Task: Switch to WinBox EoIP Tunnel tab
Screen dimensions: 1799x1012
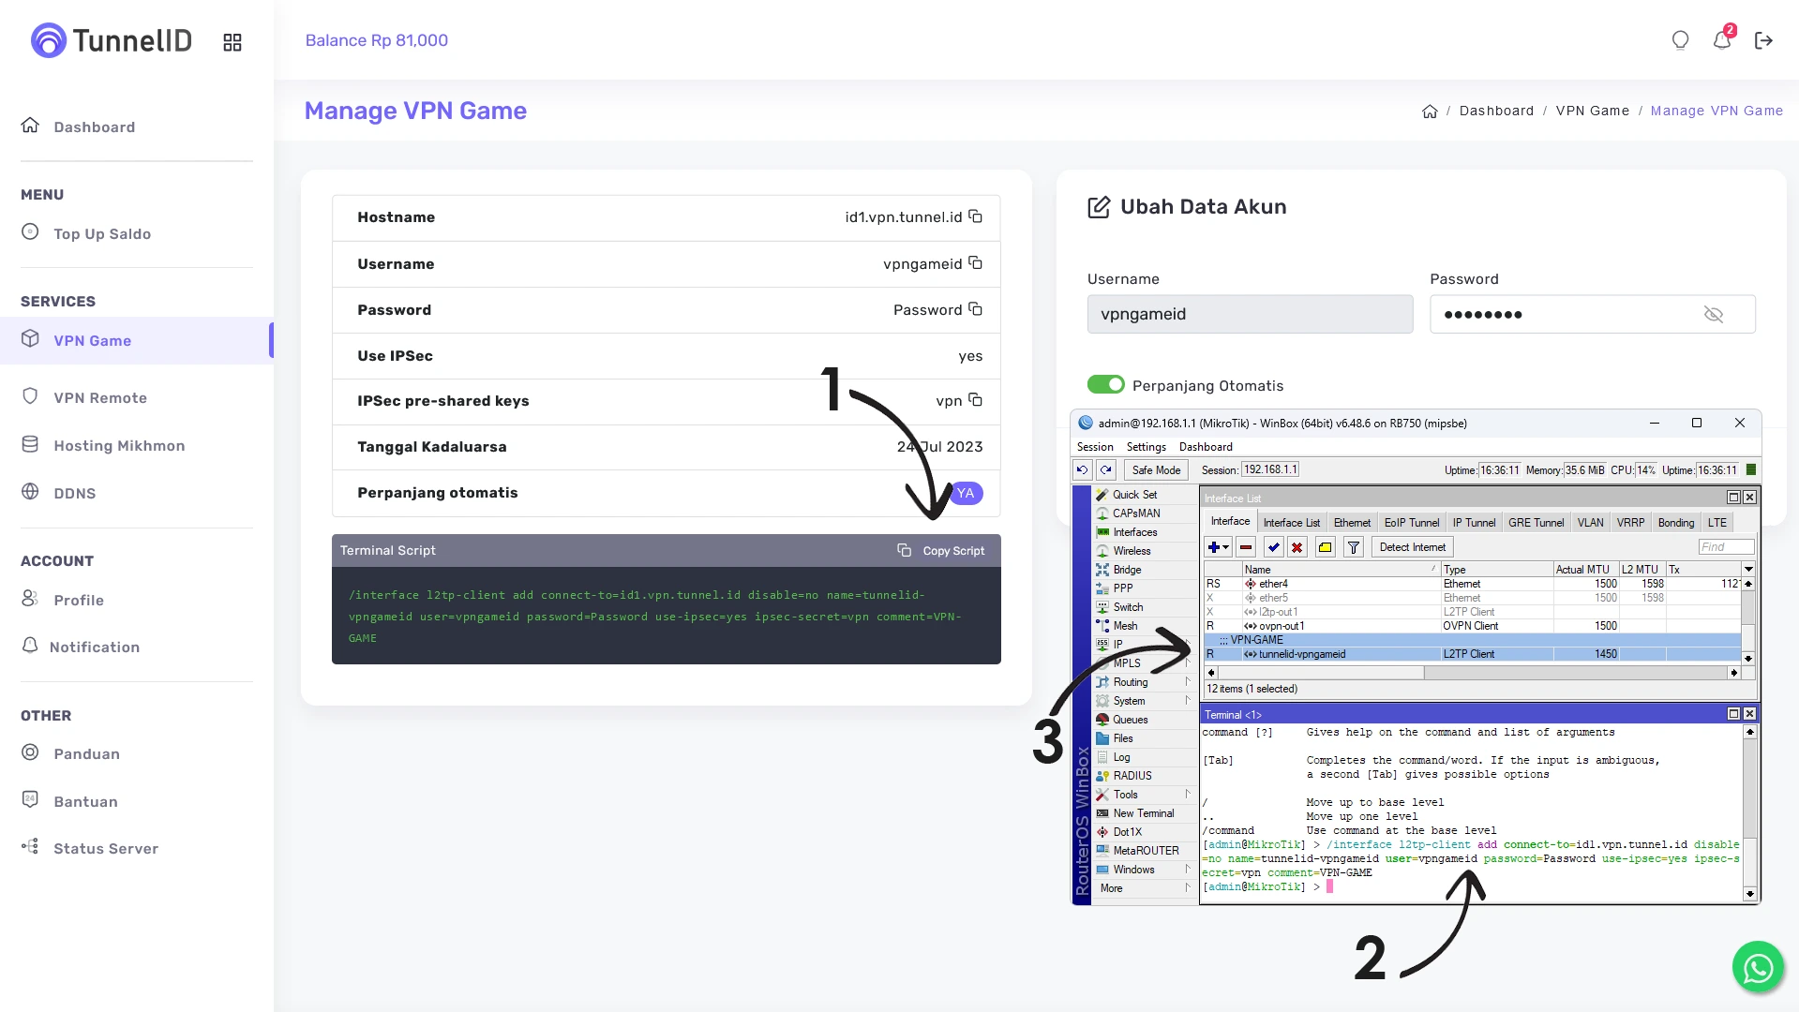Action: point(1411,523)
